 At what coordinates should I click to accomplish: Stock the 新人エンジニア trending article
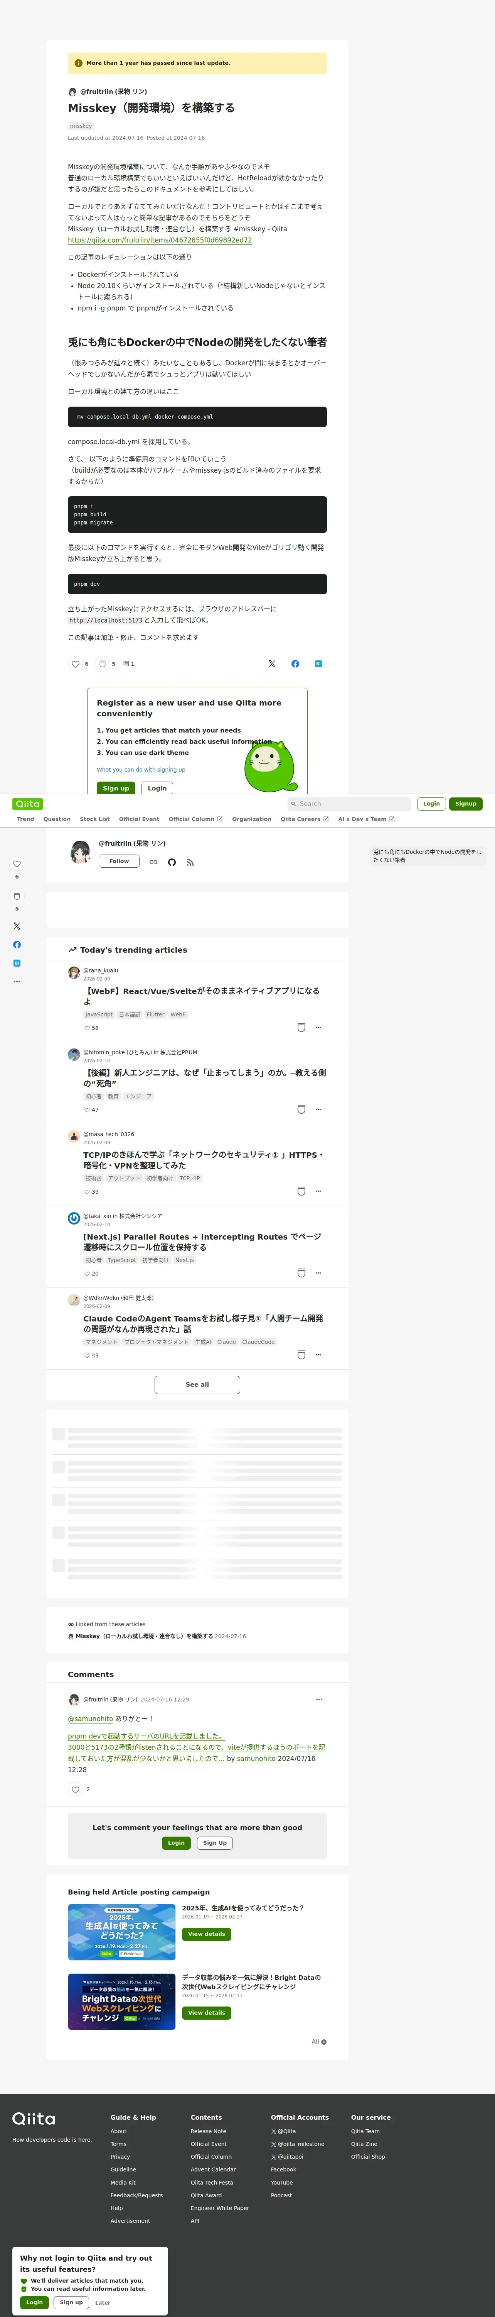(x=301, y=1109)
